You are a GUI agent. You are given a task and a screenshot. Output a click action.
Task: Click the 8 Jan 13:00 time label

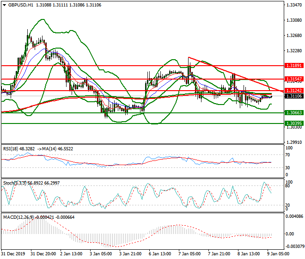click(x=249, y=254)
